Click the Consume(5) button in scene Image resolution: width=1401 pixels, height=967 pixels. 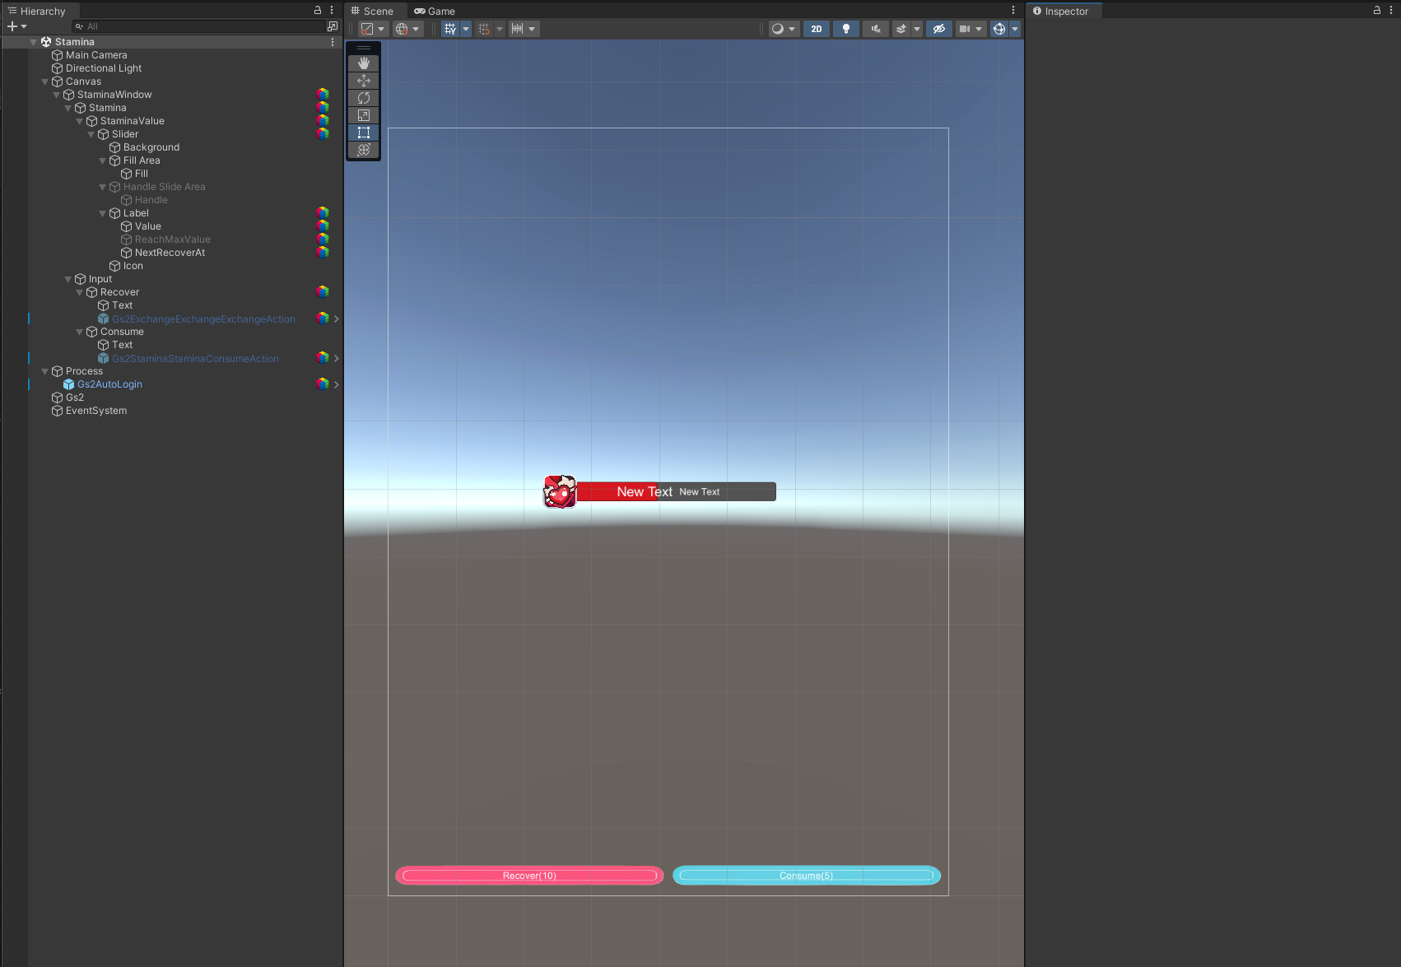pos(807,876)
